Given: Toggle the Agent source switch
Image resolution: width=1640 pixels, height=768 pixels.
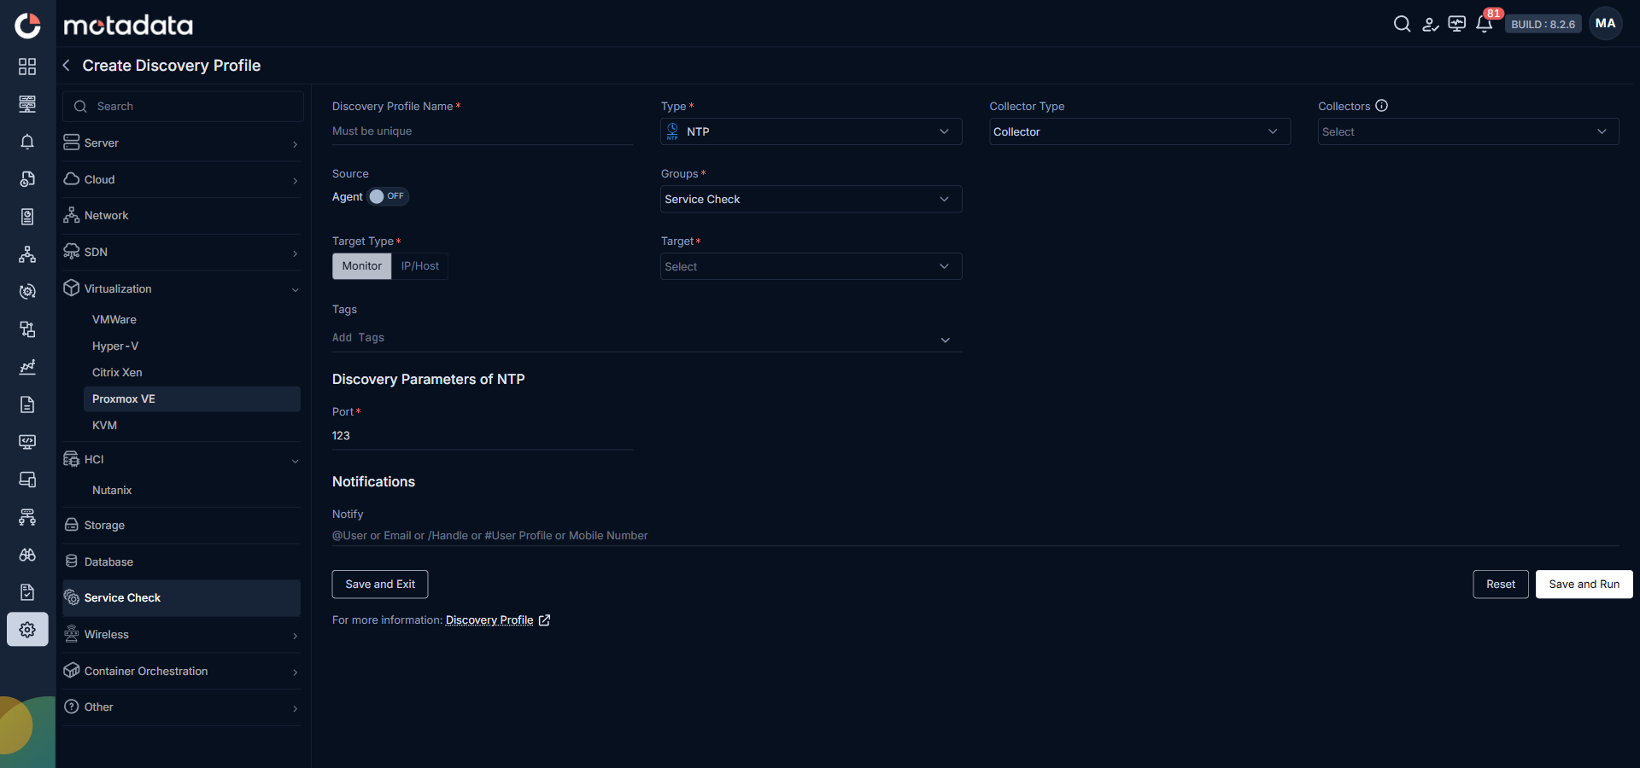Looking at the screenshot, I should (389, 196).
